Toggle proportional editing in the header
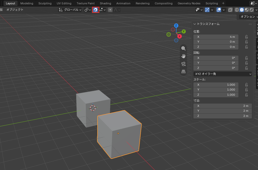Screen dimensions: 258x170 click(x=110, y=10)
